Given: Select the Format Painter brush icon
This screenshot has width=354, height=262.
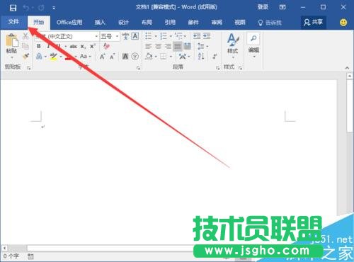Looking at the screenshot, I should (25, 56).
